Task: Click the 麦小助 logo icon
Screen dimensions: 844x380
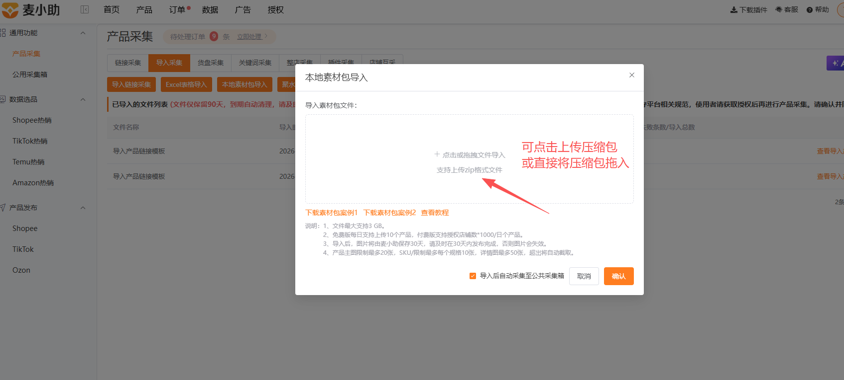Action: (10, 10)
